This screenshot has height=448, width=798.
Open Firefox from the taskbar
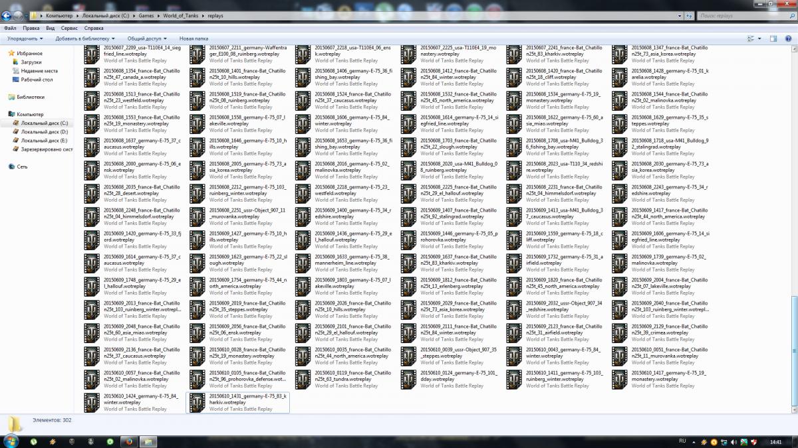pos(128,441)
